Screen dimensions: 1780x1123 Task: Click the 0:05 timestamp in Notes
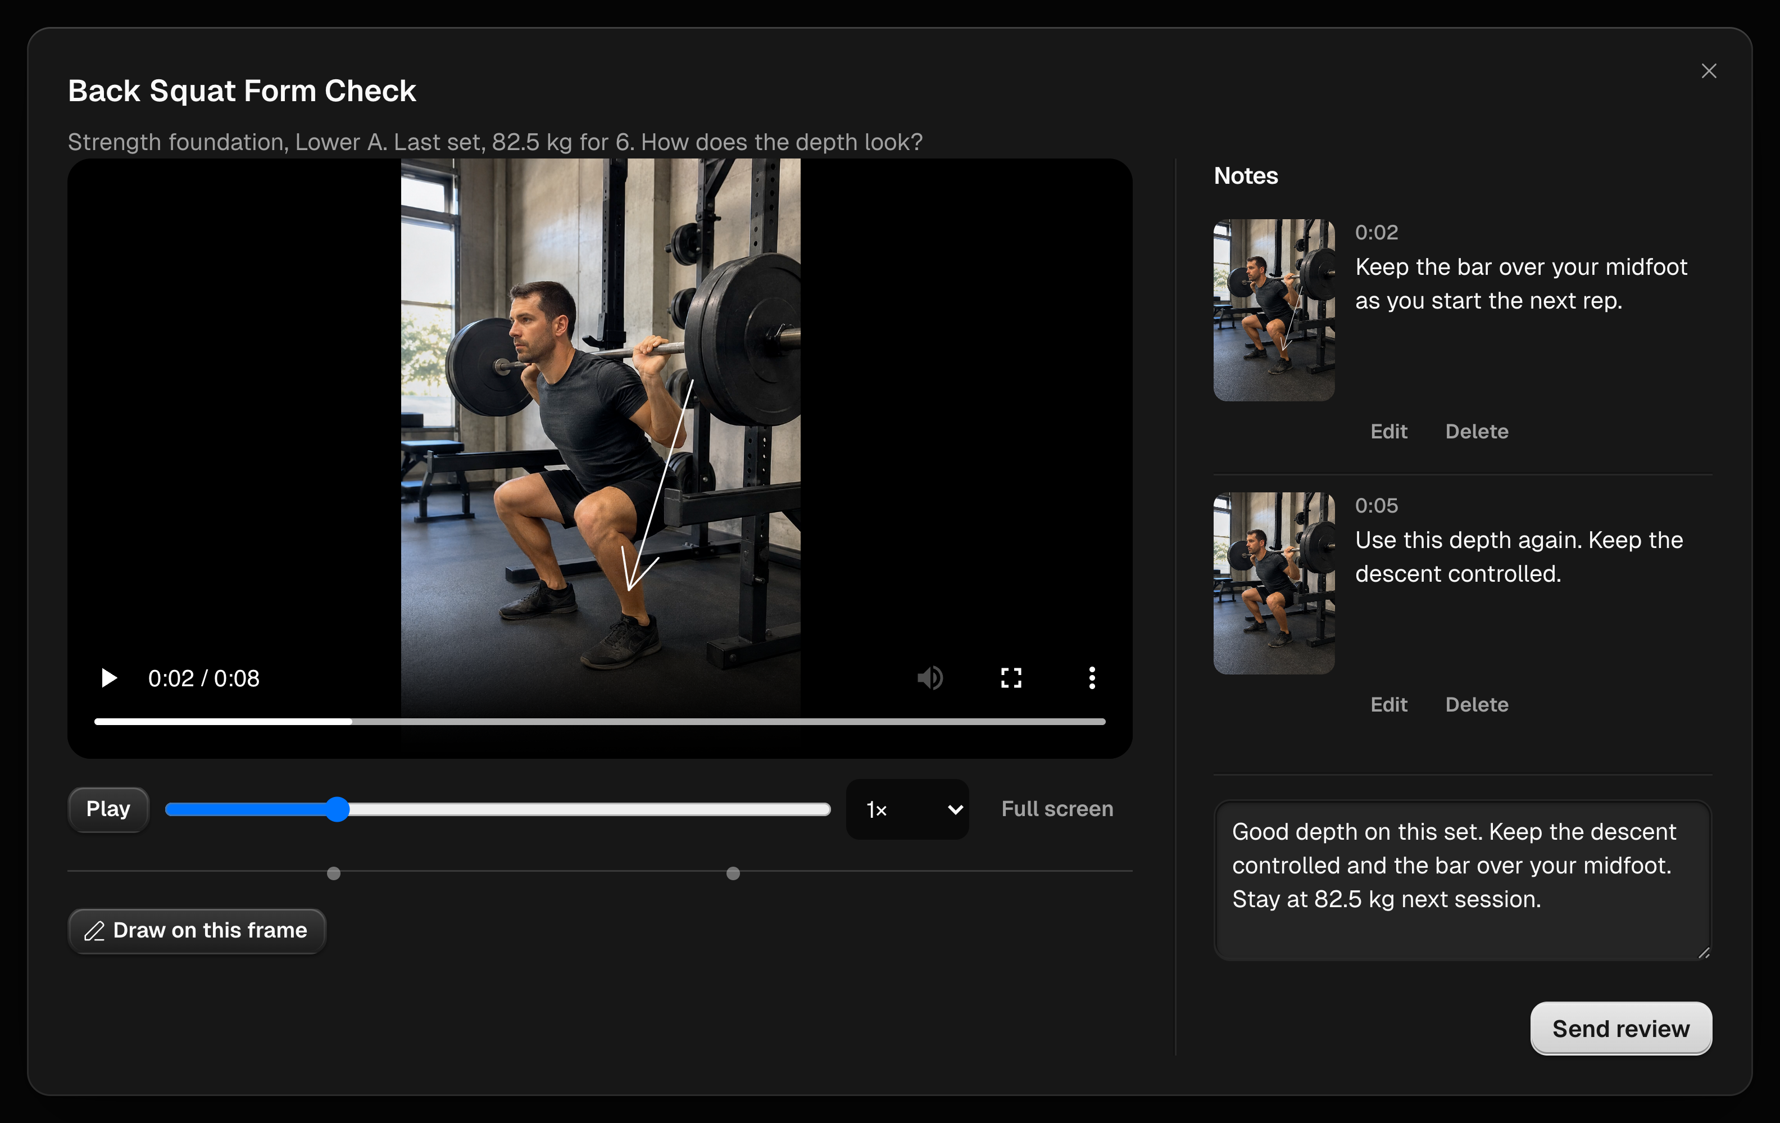1375,506
